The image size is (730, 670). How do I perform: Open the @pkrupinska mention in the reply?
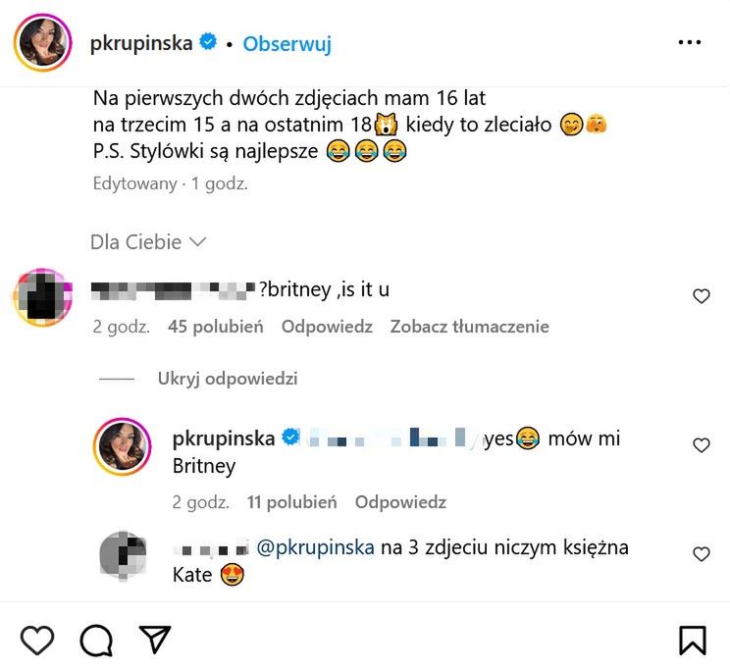tap(315, 547)
